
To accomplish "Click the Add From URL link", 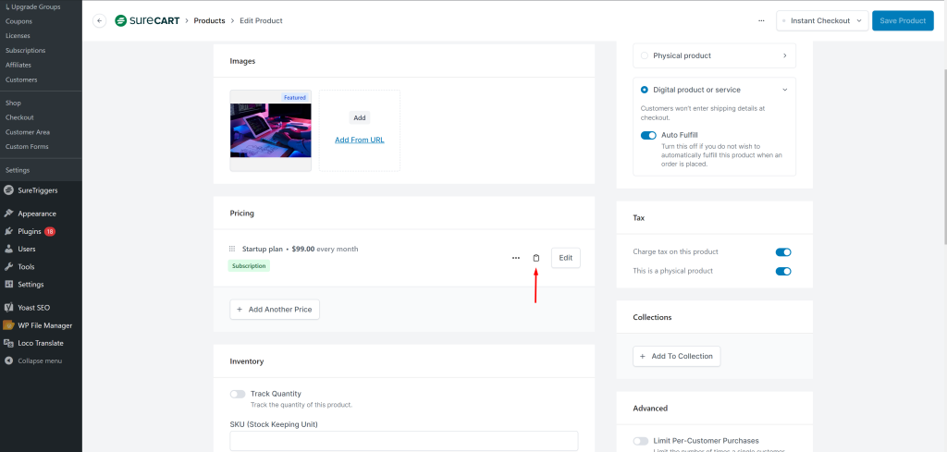I will click(360, 140).
